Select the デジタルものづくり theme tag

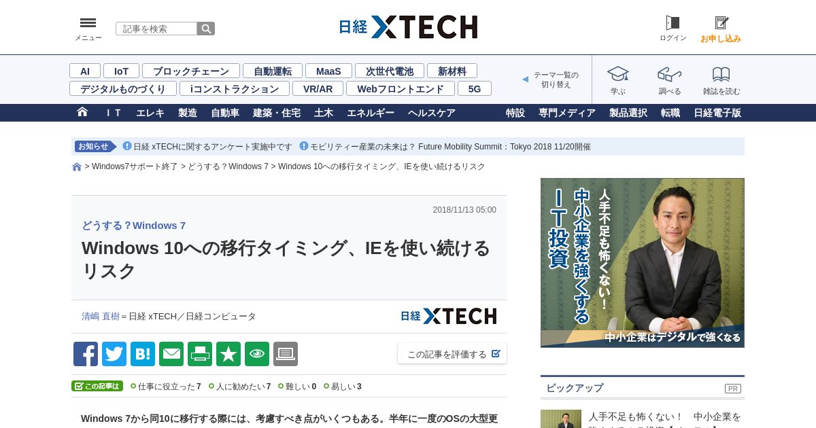123,88
